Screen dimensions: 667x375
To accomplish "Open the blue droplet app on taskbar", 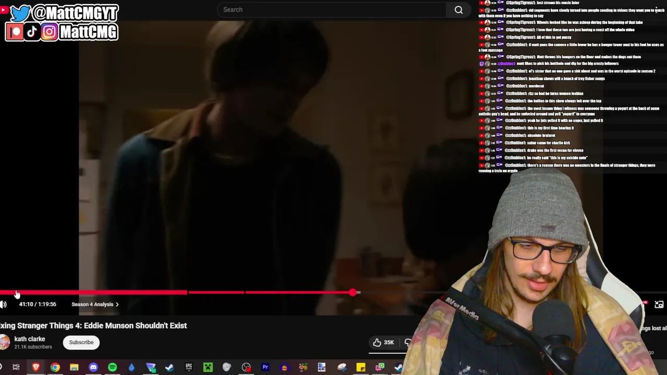I will point(131,368).
